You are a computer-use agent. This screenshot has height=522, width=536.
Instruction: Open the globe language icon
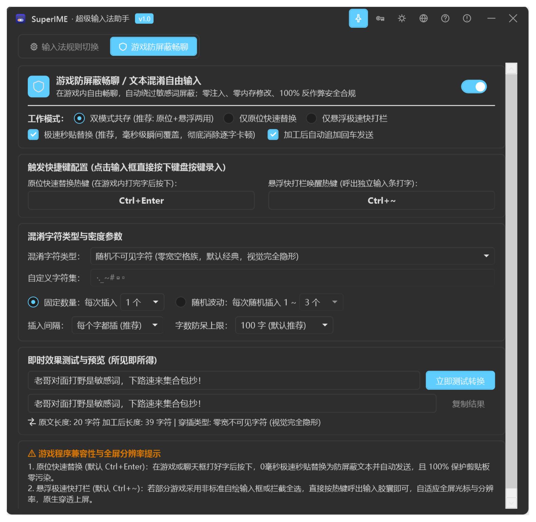pos(423,18)
